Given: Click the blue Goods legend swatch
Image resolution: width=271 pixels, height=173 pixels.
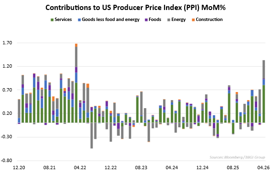Looking at the screenshot, I should (79, 20).
